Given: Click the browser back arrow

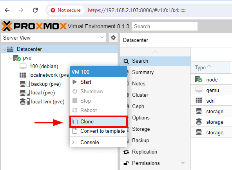Looking at the screenshot, I should [7, 10].
